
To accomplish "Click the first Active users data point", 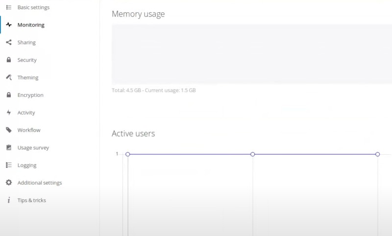I will (x=128, y=154).
